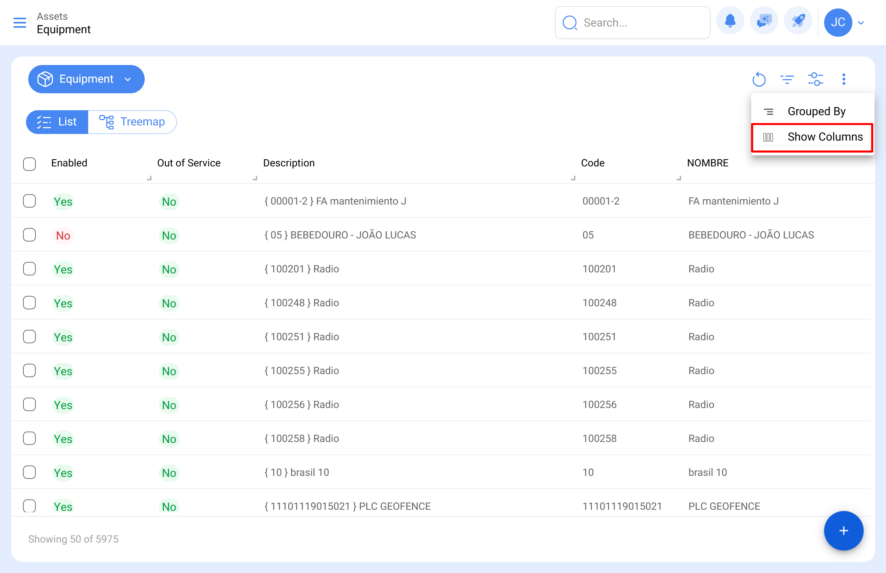Open '{ 100201 } Radio' description
The image size is (886, 573).
(x=302, y=268)
